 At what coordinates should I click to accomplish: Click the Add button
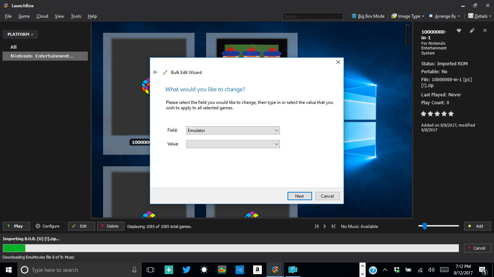click(477, 226)
